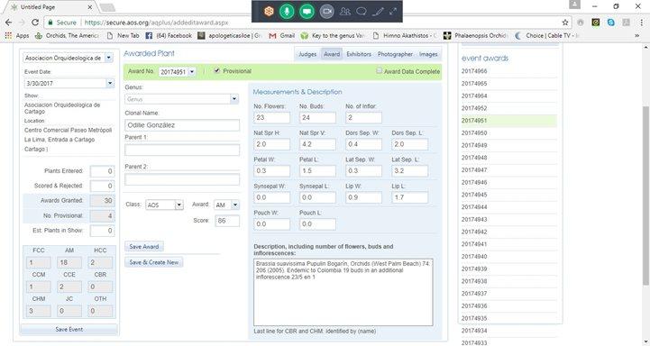The height and width of the screenshot is (346, 650).
Task: Click the Save & Create New button
Action: coord(154,262)
